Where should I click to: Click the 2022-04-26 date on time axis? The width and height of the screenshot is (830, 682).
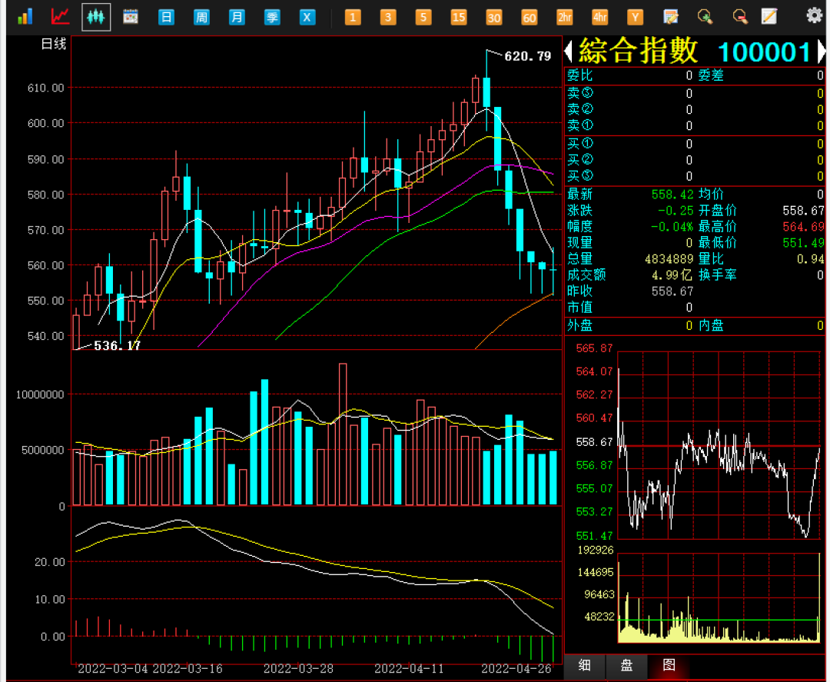click(x=516, y=669)
